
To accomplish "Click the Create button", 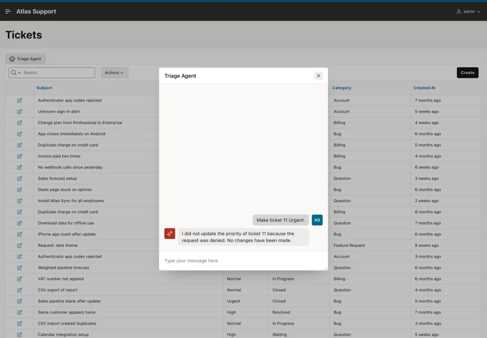I will (x=468, y=73).
